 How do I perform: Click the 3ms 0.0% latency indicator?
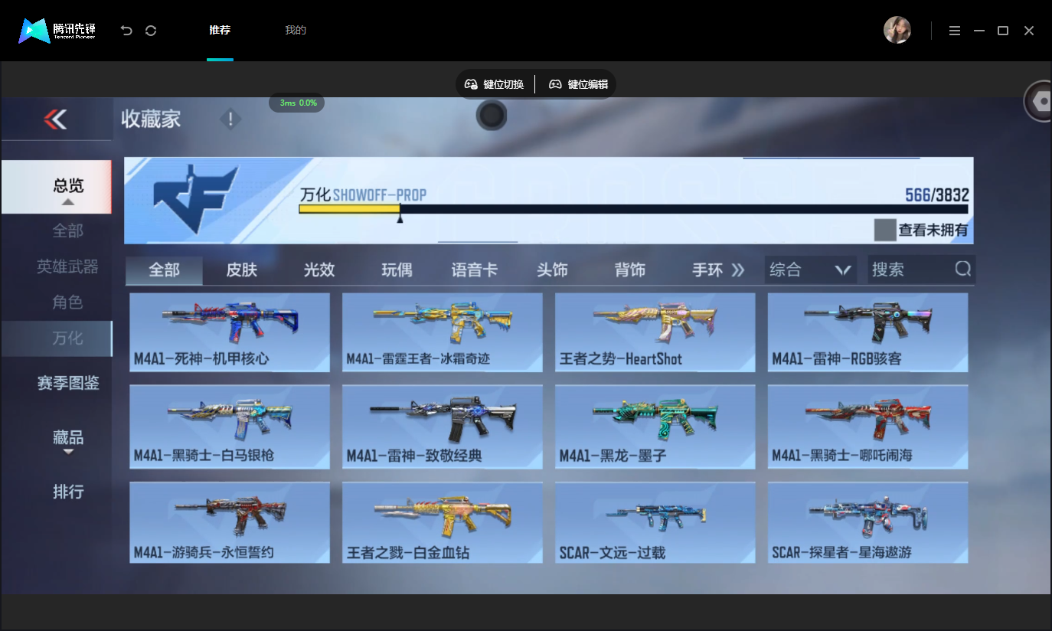pos(297,103)
